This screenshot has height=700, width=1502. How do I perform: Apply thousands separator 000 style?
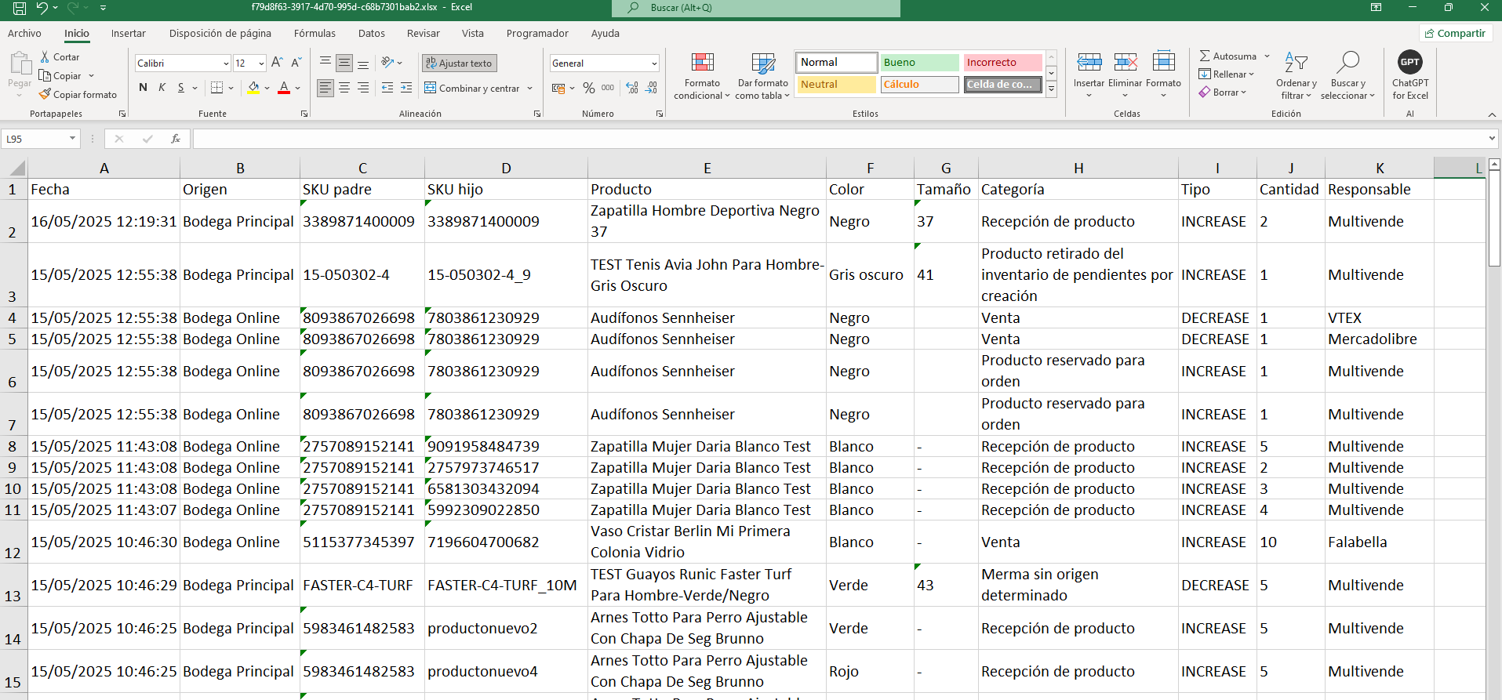pyautogui.click(x=608, y=88)
